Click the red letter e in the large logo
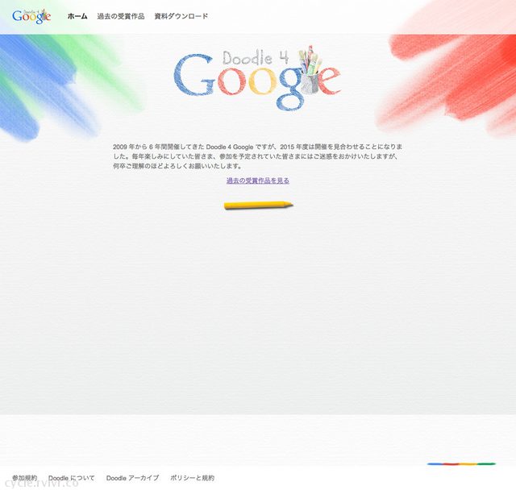This screenshot has height=490, width=516. (329, 81)
